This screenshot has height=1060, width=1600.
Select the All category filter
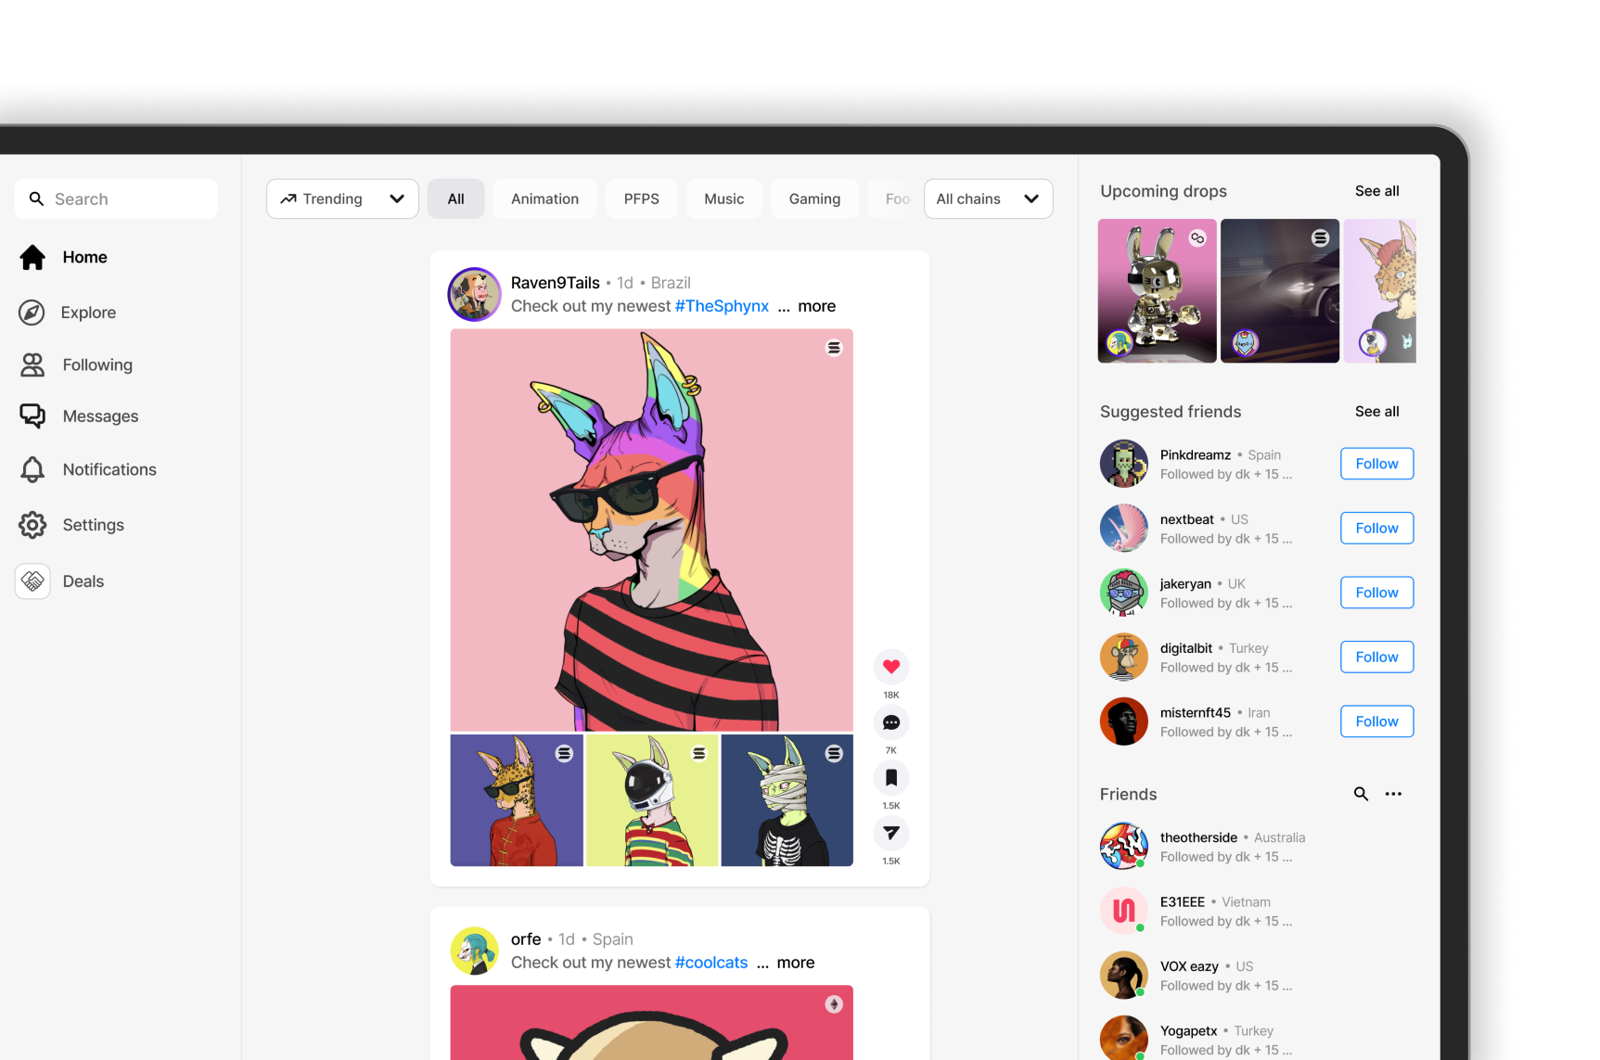click(x=456, y=198)
